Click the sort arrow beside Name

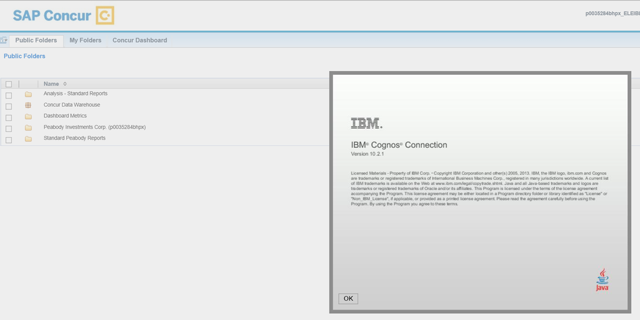click(x=65, y=84)
